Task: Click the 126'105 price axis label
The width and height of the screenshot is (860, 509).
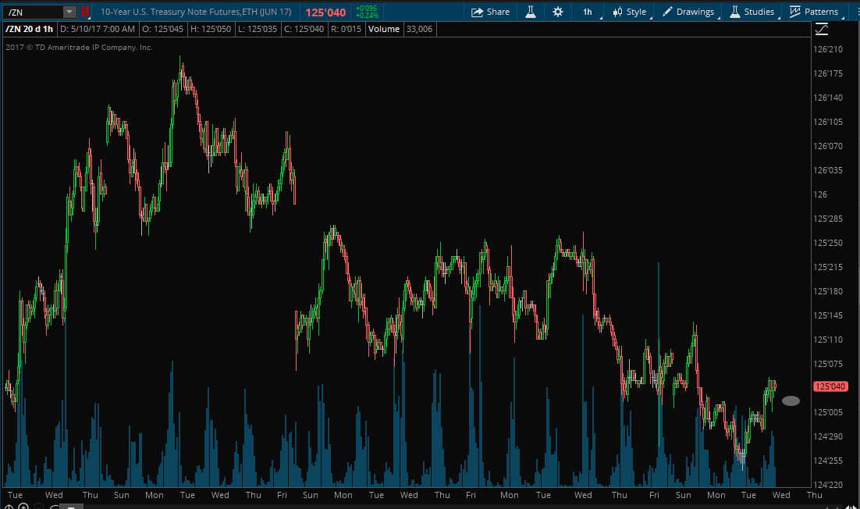Action: (828, 122)
